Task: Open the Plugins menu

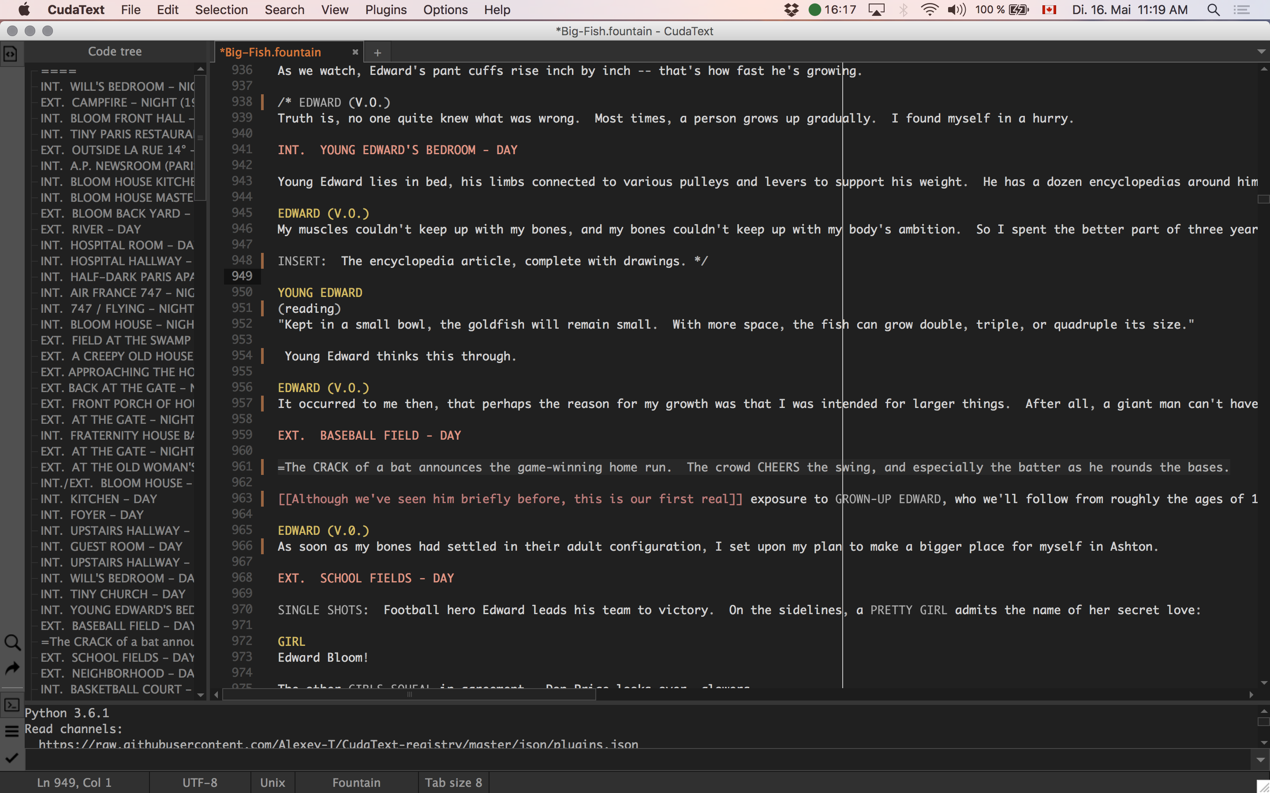Action: click(x=386, y=10)
